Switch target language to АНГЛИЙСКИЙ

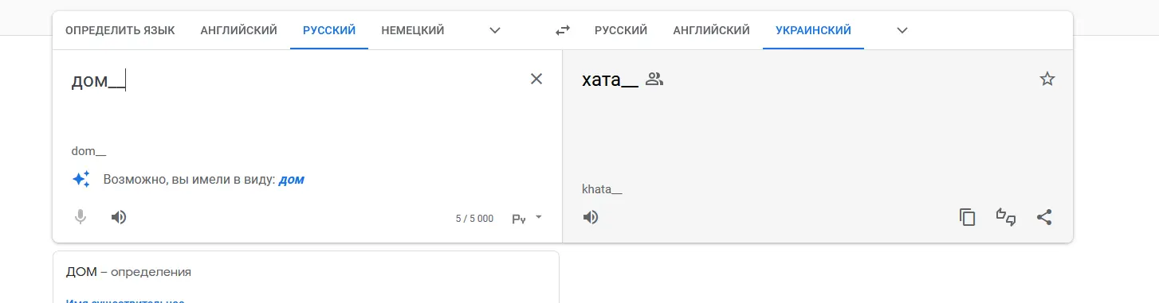712,30
